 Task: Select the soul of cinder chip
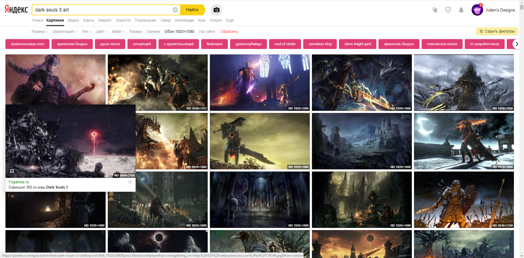coord(285,44)
